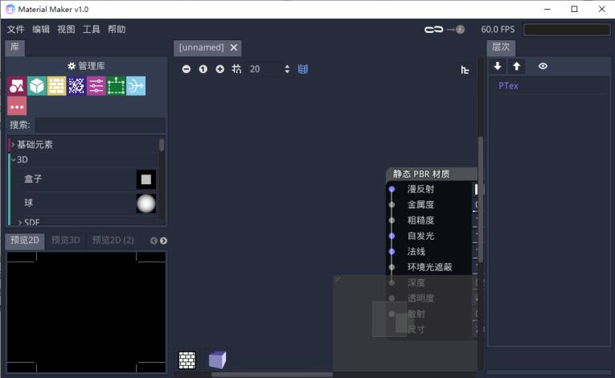
Task: Click the 粗糙度 input port
Action: (392, 220)
